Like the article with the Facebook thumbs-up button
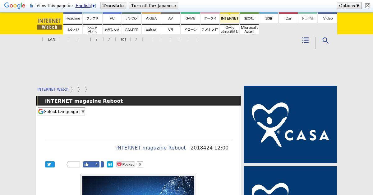 click(91, 164)
